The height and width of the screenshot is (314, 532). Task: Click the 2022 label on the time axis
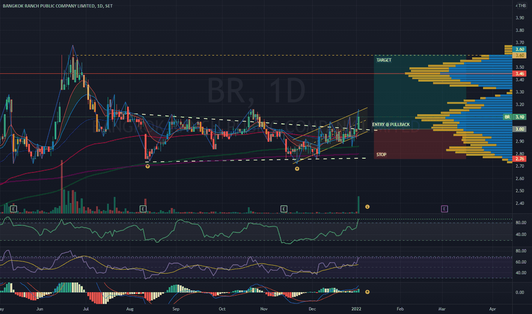(356, 309)
